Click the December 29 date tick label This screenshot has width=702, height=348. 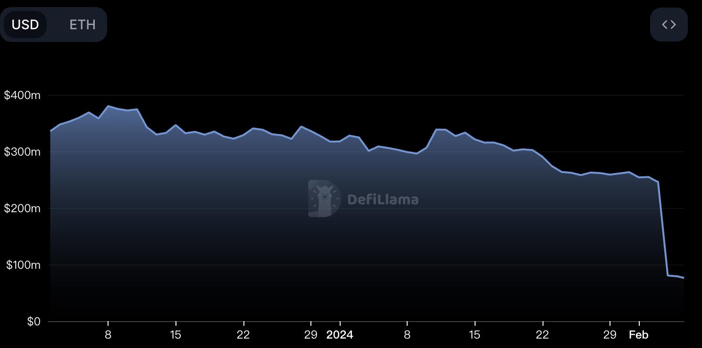pos(310,335)
